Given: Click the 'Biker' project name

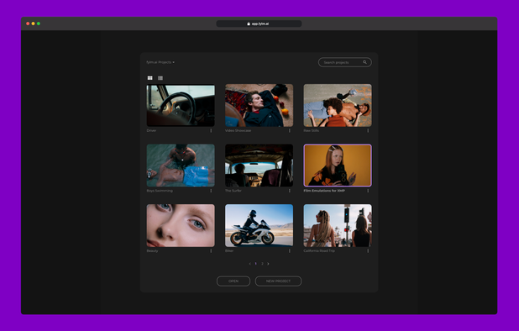Looking at the screenshot, I should pos(229,251).
